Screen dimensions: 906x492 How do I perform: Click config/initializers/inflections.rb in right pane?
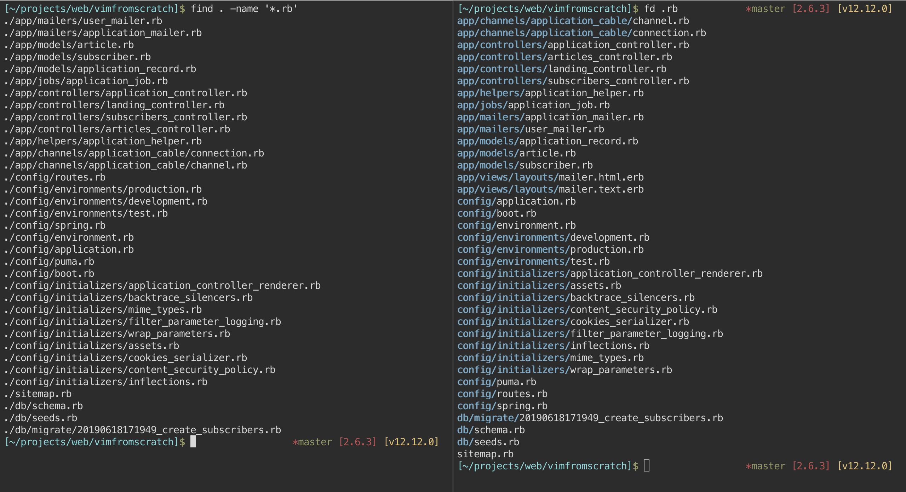pyautogui.click(x=553, y=345)
